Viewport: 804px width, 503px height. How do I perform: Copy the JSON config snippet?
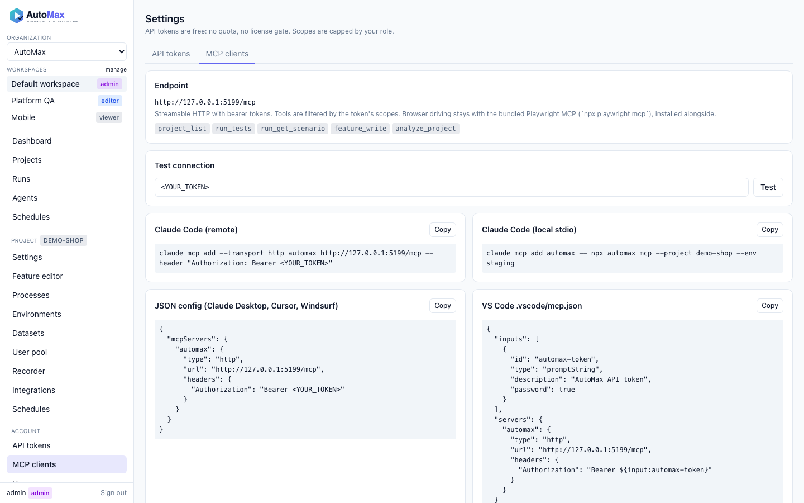(443, 306)
